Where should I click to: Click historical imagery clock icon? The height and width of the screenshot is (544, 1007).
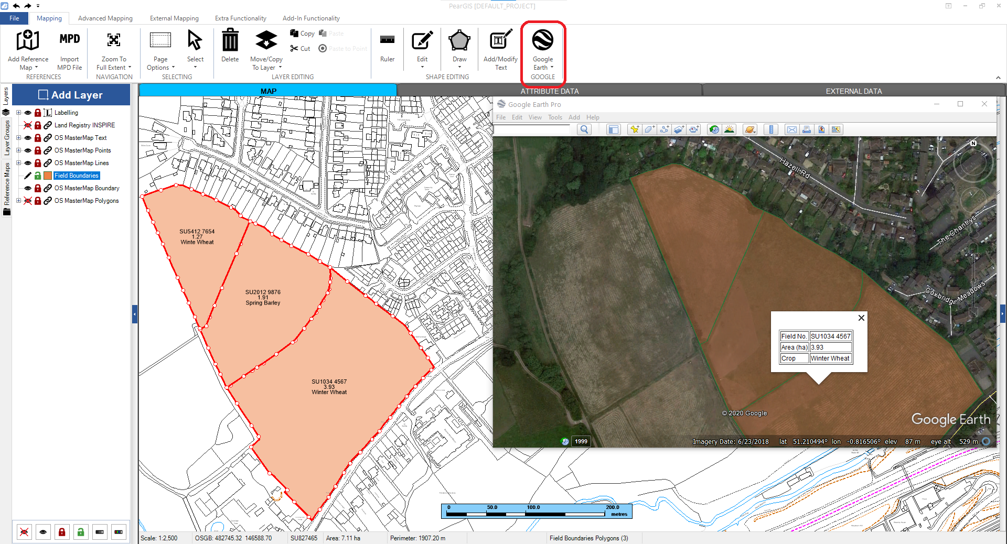714,129
